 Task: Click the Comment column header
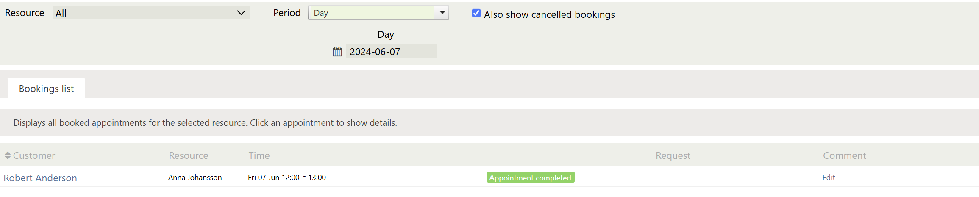[x=844, y=155]
